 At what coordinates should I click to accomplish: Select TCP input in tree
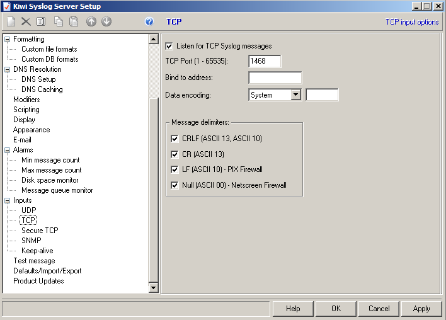click(x=28, y=220)
